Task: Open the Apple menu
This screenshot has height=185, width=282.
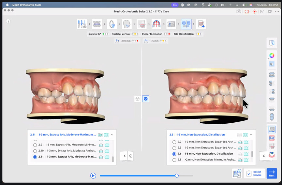Action: [7, 5]
